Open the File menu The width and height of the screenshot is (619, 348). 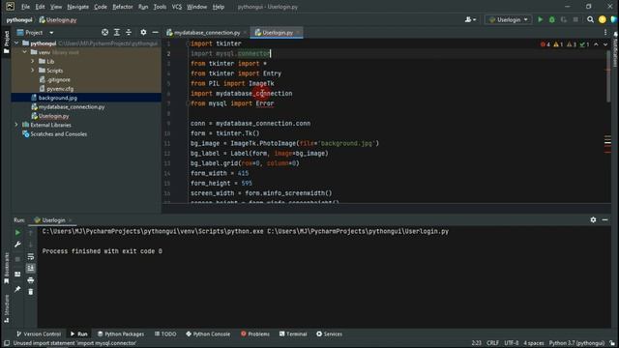25,7
